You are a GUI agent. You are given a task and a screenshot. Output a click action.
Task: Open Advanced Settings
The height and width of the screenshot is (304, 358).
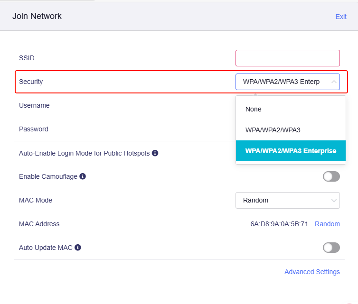(312, 272)
